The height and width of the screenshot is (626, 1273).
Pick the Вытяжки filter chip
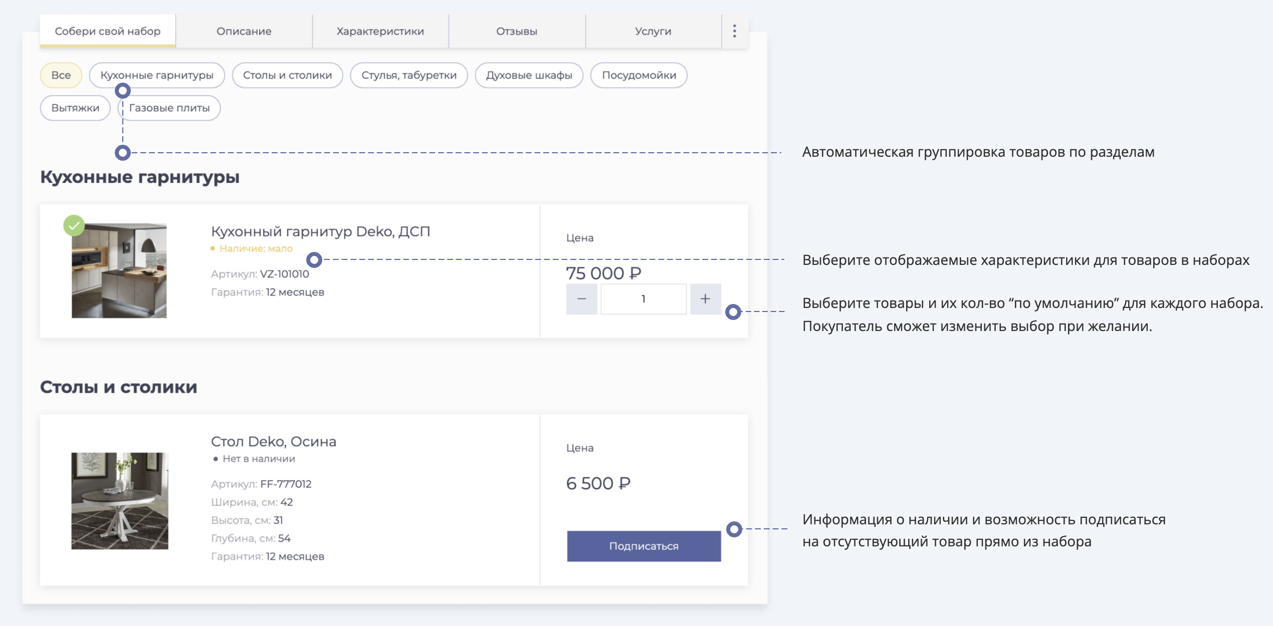tap(75, 108)
